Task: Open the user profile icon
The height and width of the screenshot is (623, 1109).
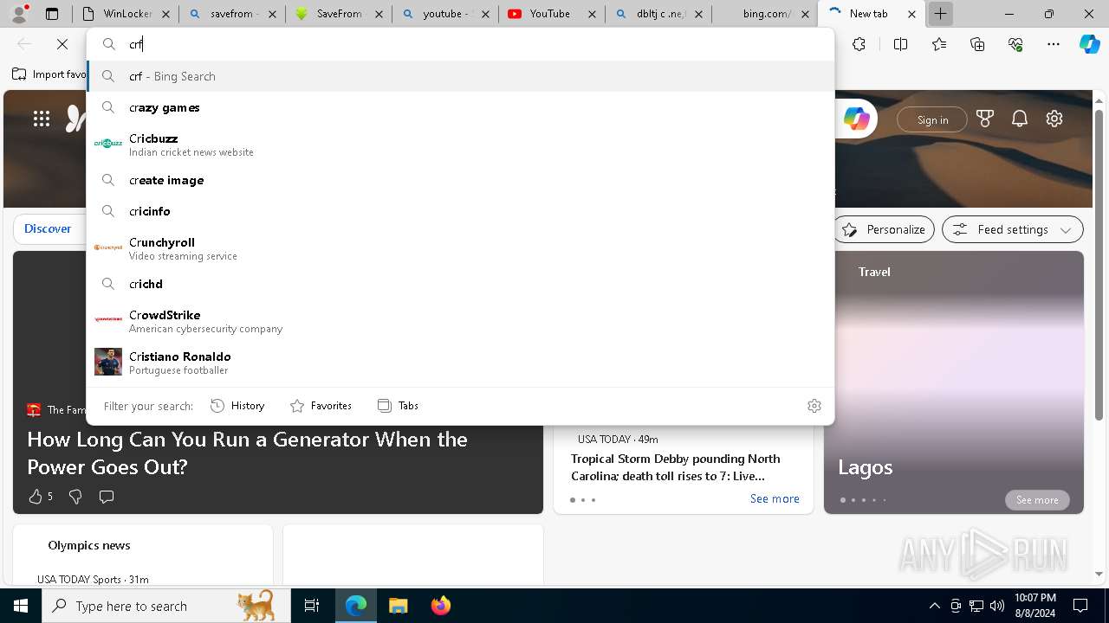Action: (x=19, y=14)
